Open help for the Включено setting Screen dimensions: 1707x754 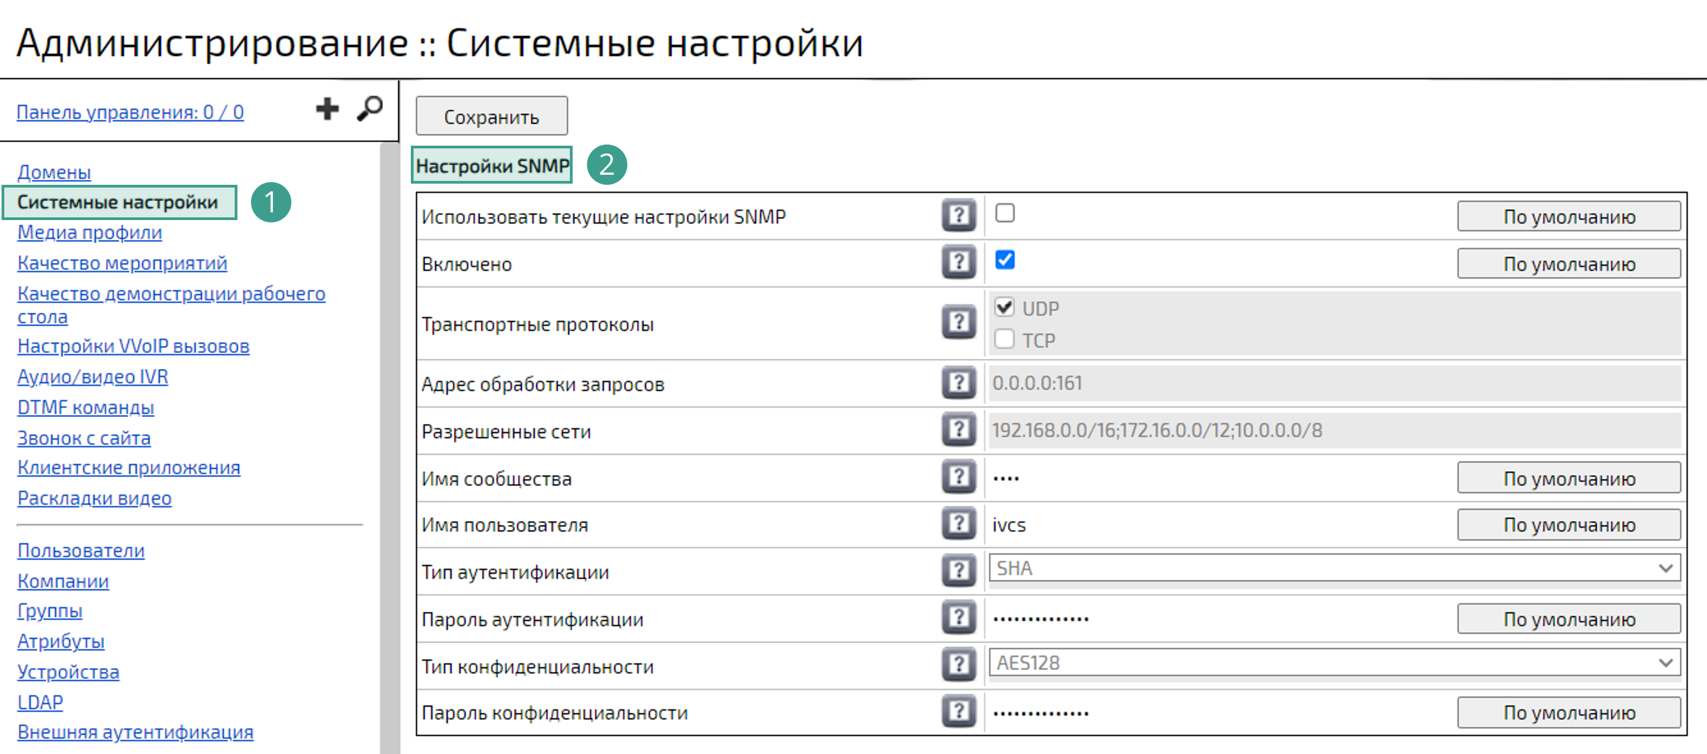pos(958,262)
